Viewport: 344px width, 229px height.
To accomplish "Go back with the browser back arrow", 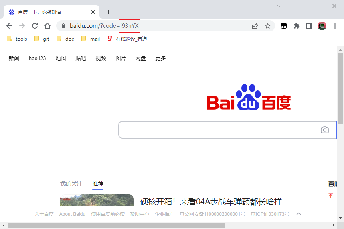I will click(9, 26).
